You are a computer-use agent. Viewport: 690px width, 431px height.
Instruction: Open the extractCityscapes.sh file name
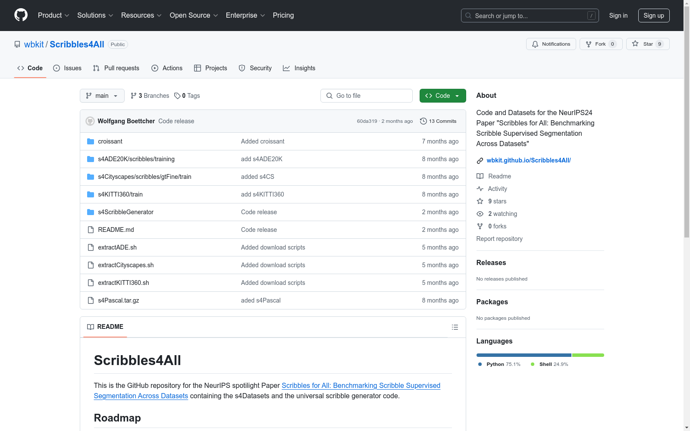(x=126, y=265)
